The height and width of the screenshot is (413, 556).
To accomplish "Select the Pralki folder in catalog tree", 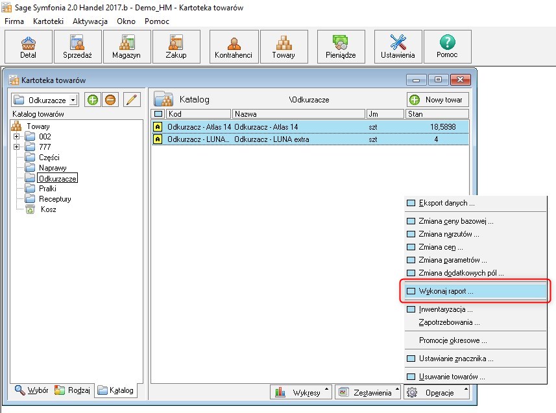I will (47, 189).
